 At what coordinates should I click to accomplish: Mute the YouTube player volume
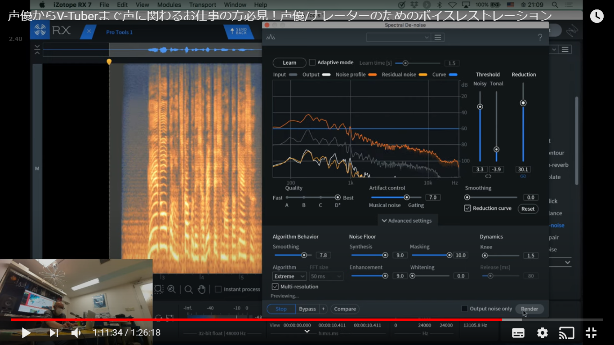(x=76, y=333)
